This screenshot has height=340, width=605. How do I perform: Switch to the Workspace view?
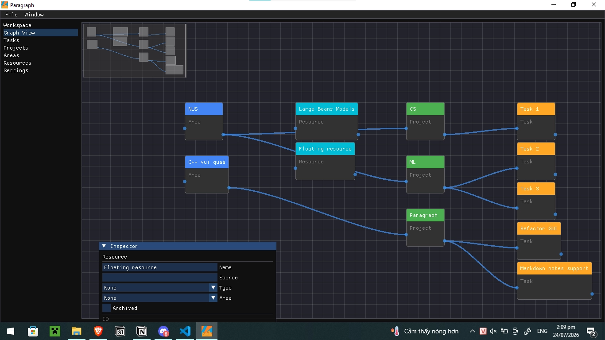click(x=17, y=25)
